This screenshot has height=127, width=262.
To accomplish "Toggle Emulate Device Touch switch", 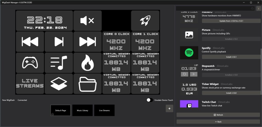I will [x=150, y=100].
